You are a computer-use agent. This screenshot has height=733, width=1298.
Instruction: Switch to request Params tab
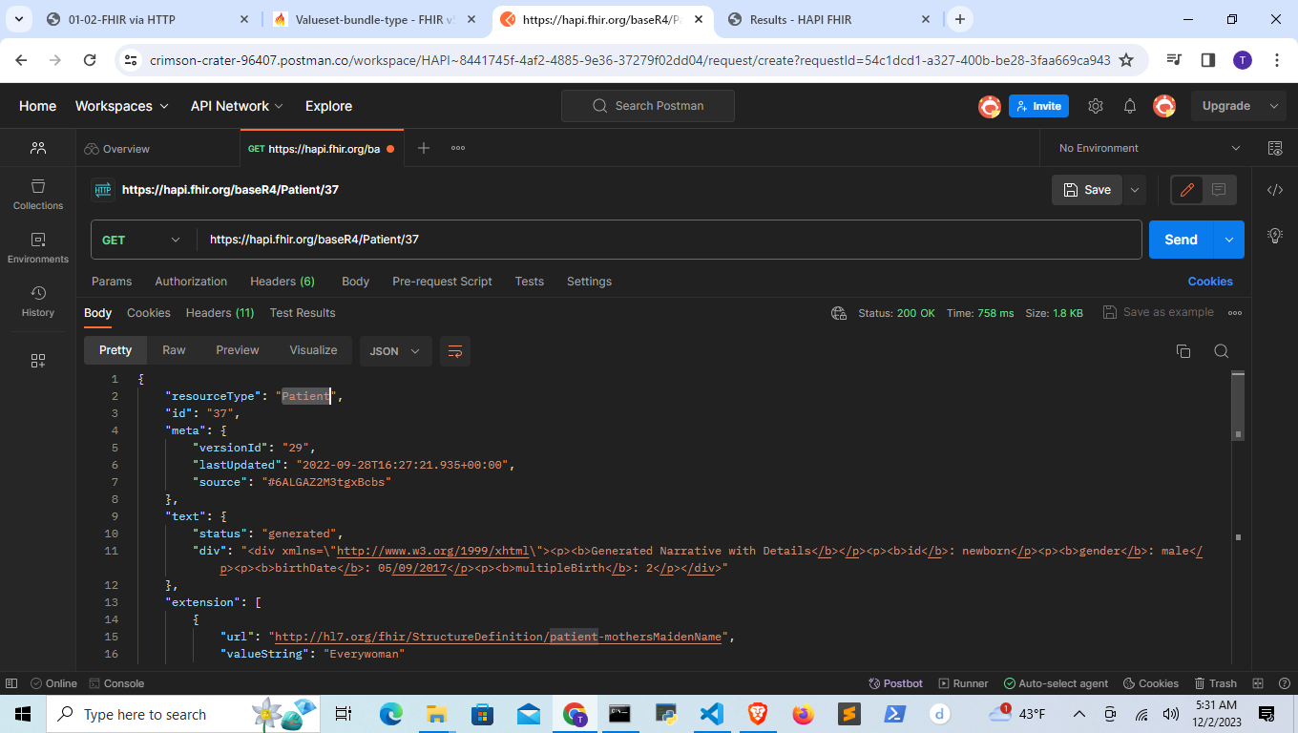pos(112,282)
